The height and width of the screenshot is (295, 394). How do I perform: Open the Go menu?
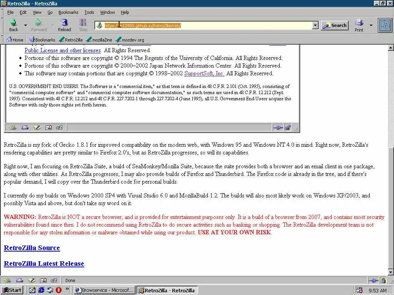pos(50,12)
